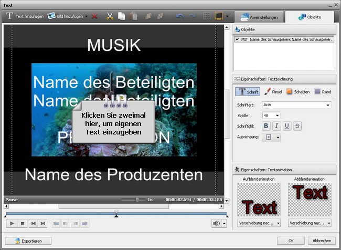341x250 pixels.
Task: Click the preview scroll left arrow
Action: (6, 206)
